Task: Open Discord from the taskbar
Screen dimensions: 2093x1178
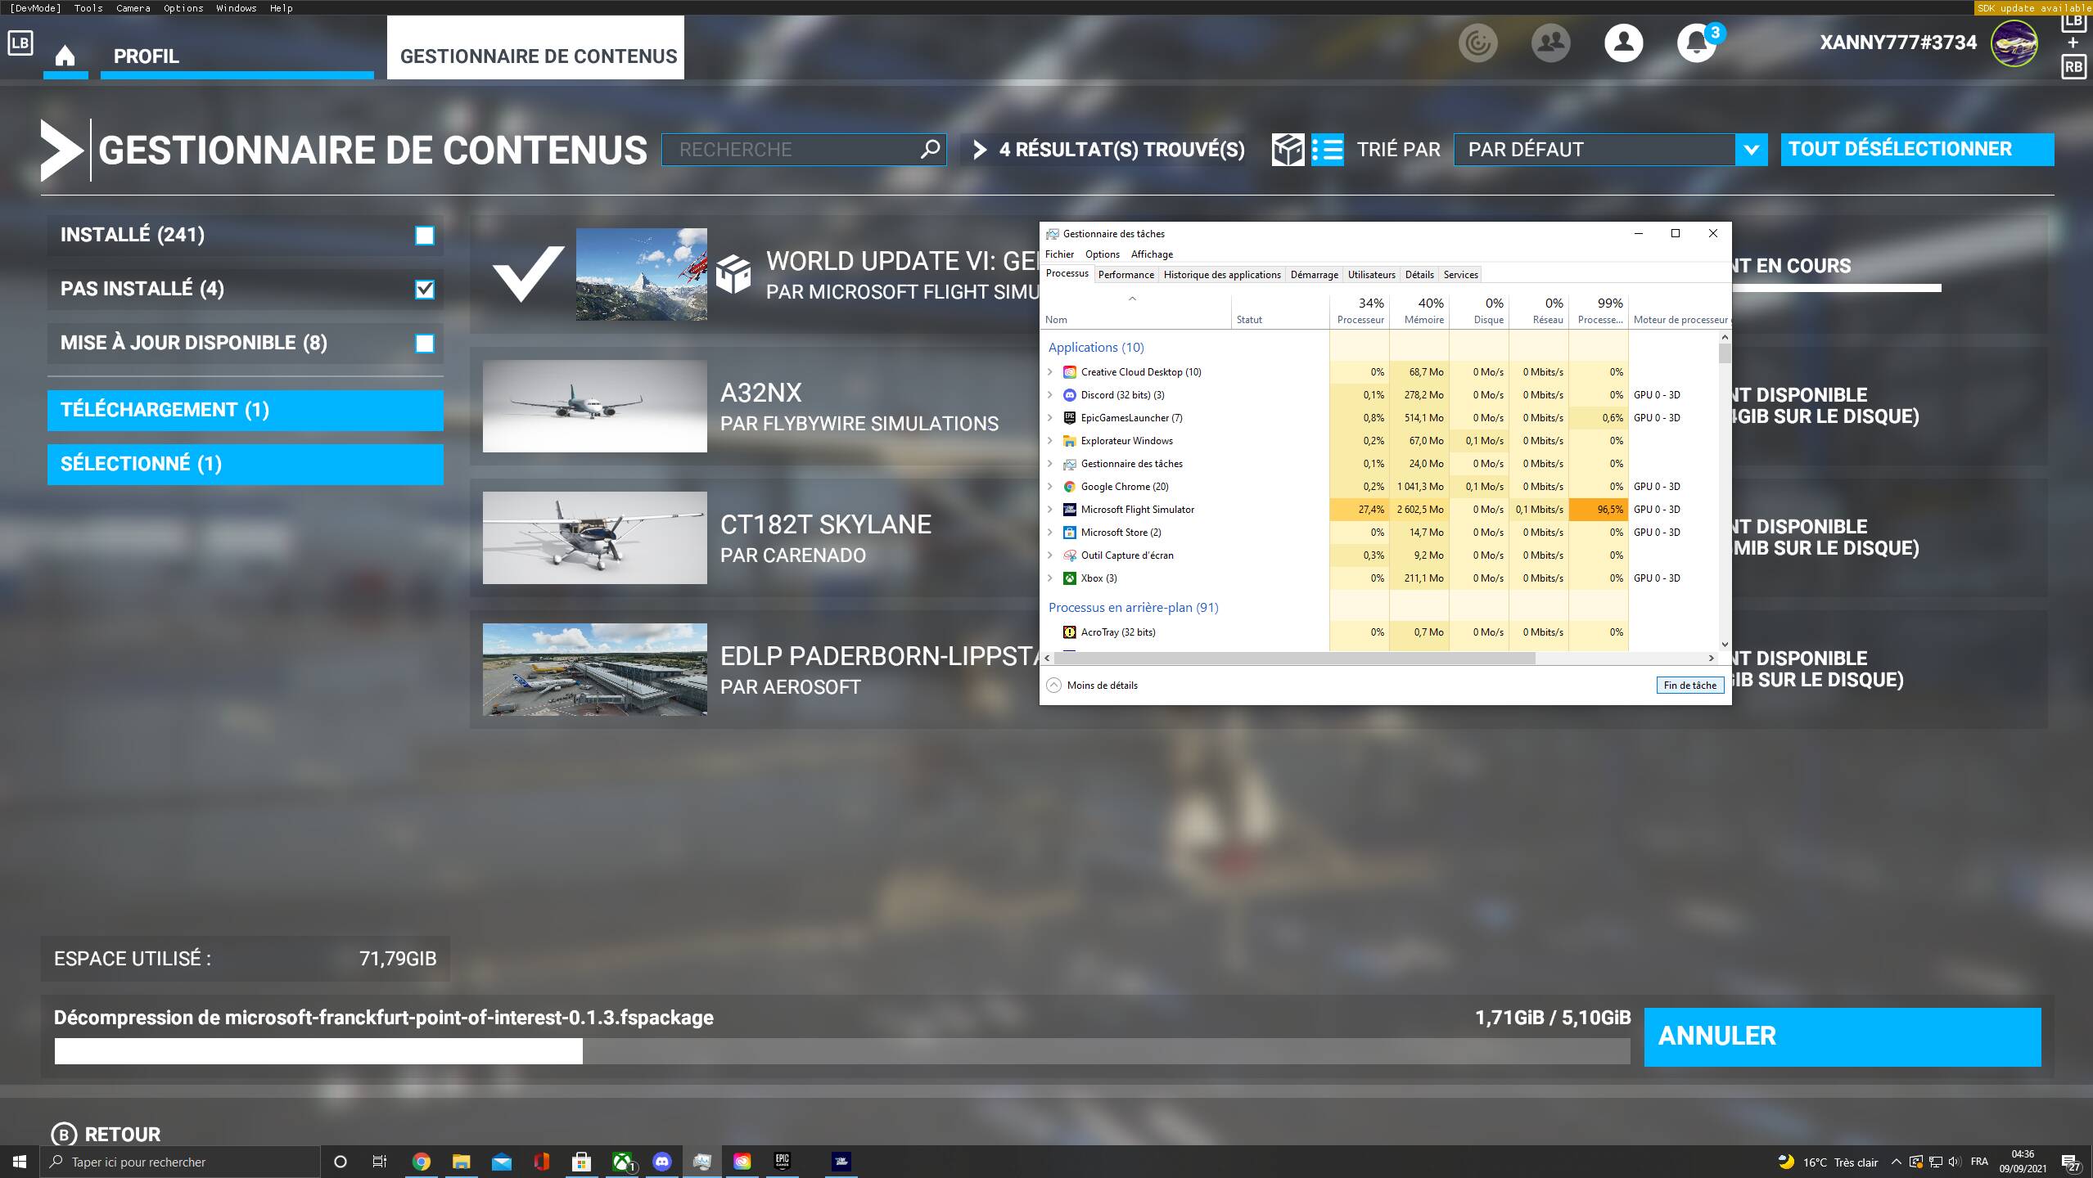Action: click(661, 1162)
